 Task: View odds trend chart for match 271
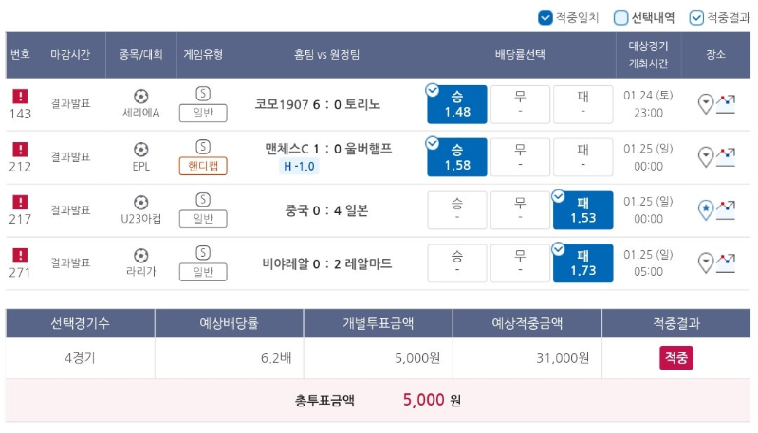726,263
